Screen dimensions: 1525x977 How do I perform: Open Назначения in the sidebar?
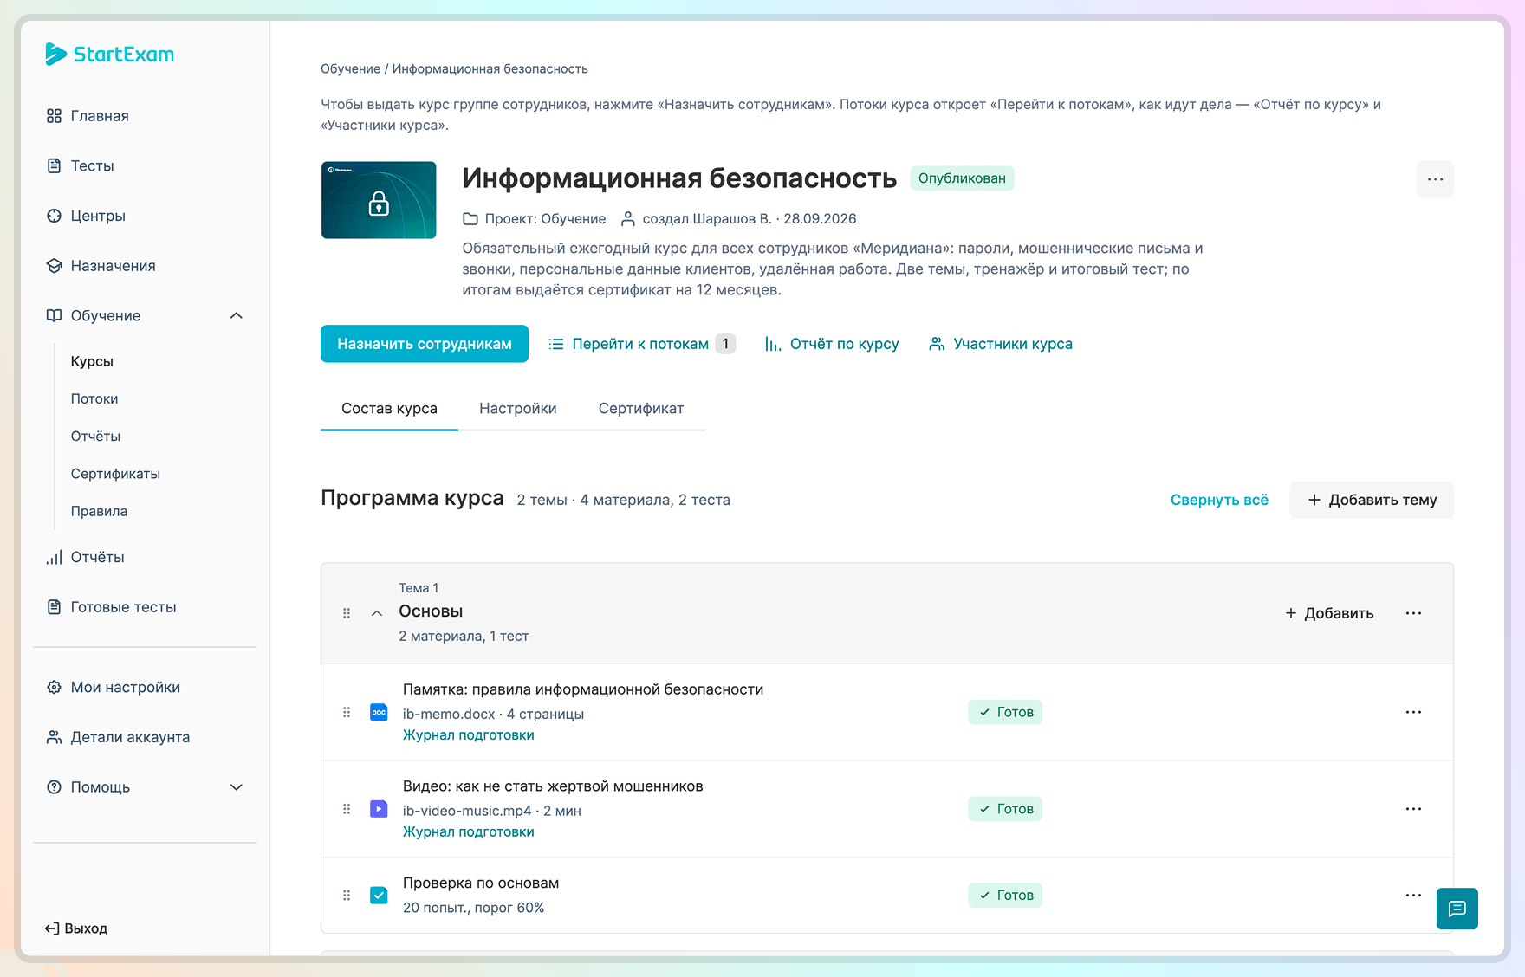point(101,266)
